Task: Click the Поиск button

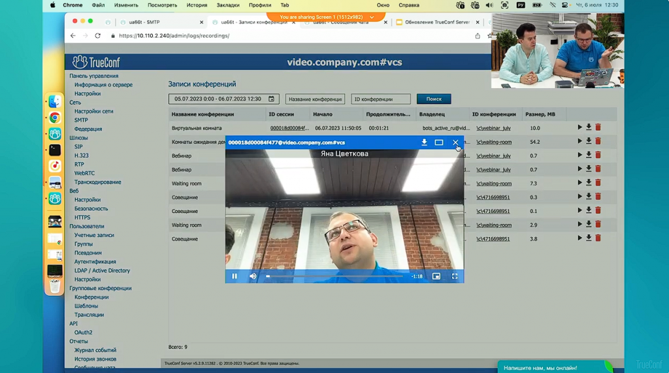Action: pos(434,99)
